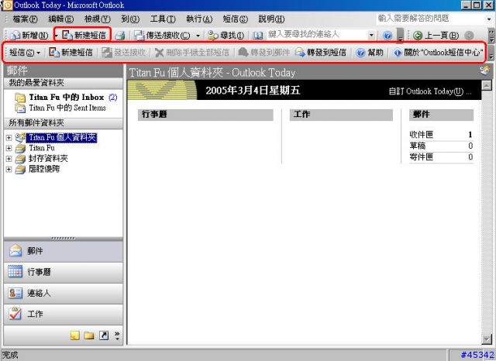Open the dropdown arrow beside 新增
The image size is (496, 361).
pyautogui.click(x=56, y=35)
